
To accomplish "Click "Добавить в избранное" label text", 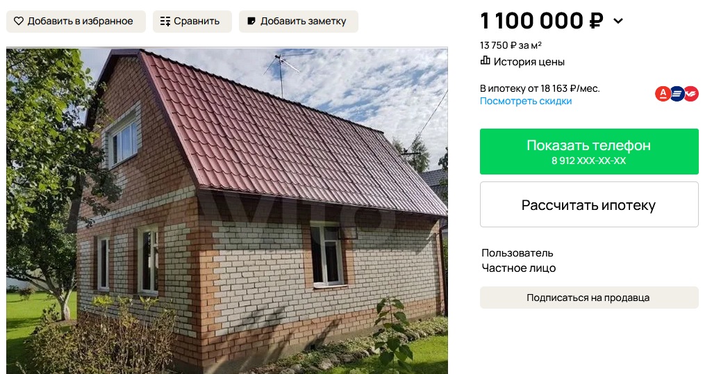I will pos(80,22).
